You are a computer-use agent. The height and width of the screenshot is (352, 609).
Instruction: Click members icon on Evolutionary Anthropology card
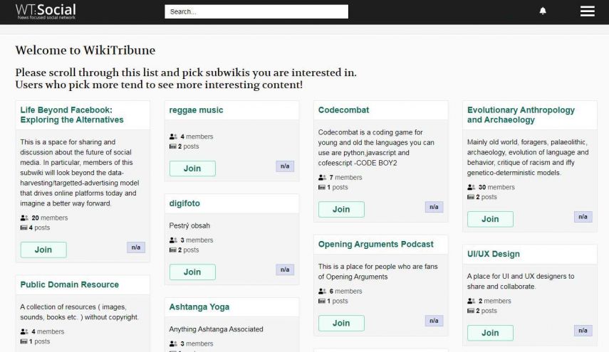coord(471,187)
